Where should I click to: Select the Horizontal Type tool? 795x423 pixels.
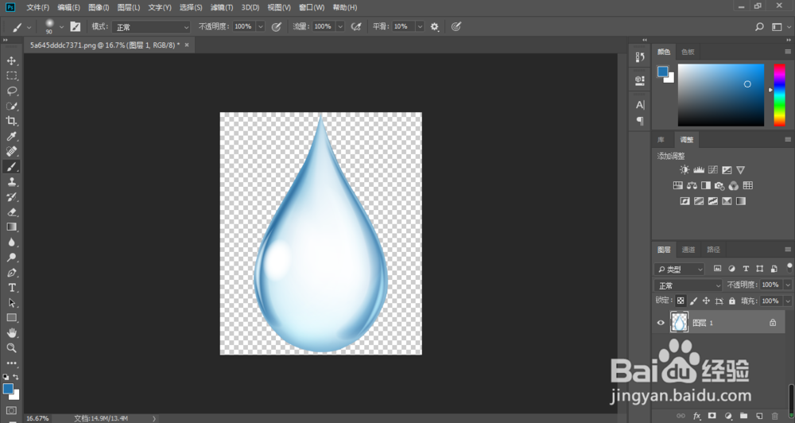tap(12, 288)
